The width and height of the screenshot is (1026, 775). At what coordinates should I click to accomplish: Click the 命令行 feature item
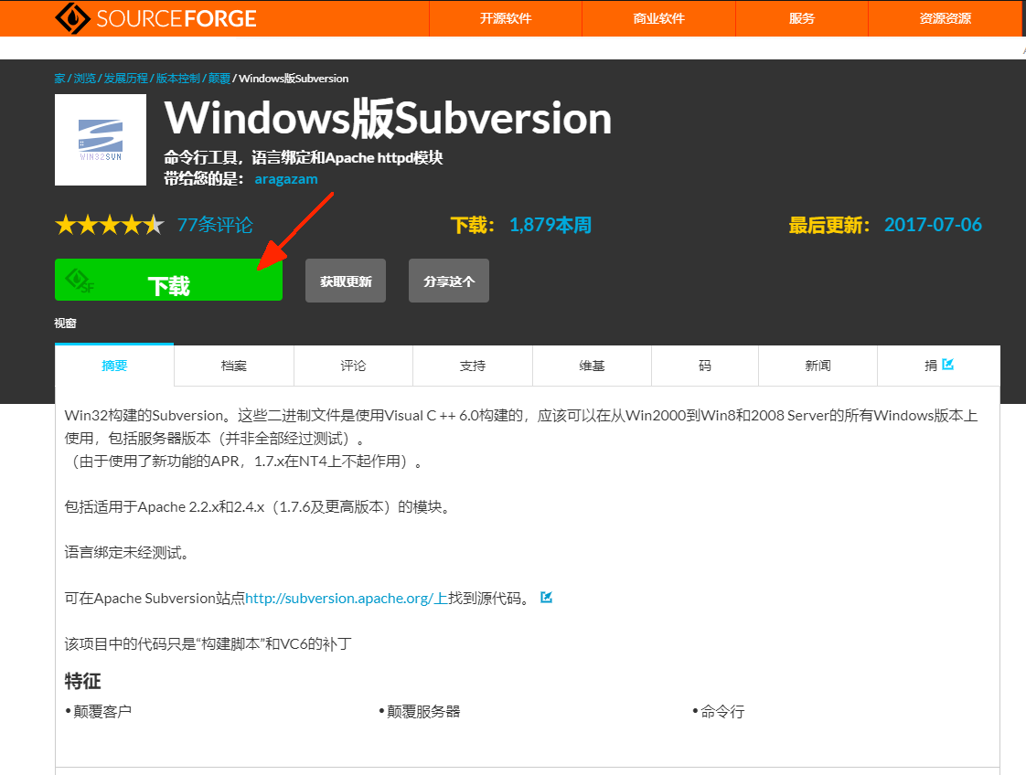pos(722,712)
